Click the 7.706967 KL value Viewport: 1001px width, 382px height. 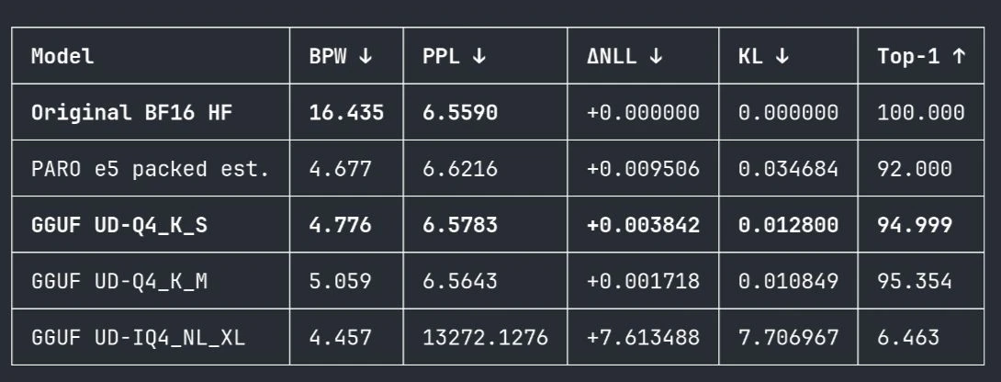click(789, 337)
